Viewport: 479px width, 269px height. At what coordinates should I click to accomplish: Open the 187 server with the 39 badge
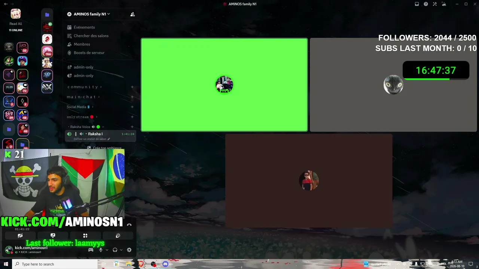click(9, 115)
